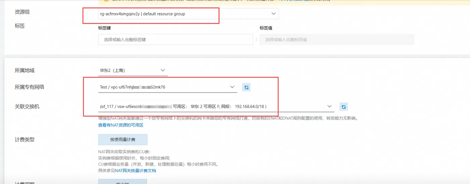Refresh the vSwitch list next to 关联交换机

click(343, 107)
